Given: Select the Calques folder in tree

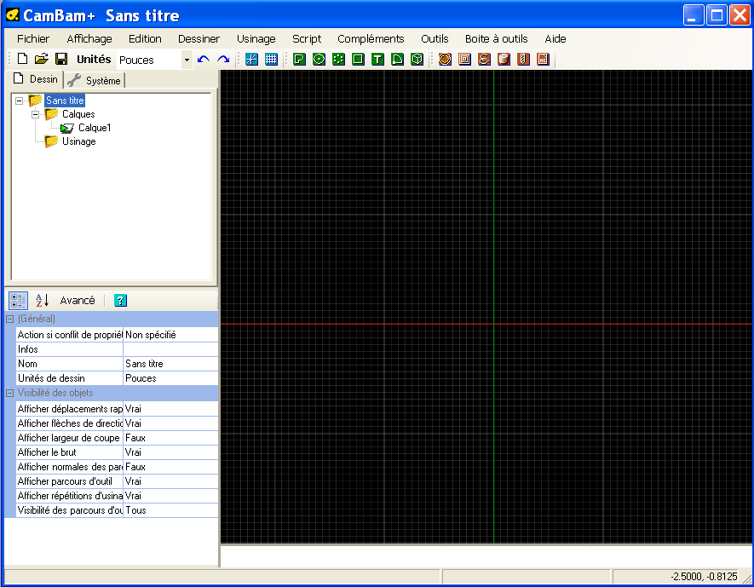Looking at the screenshot, I should pyautogui.click(x=78, y=114).
